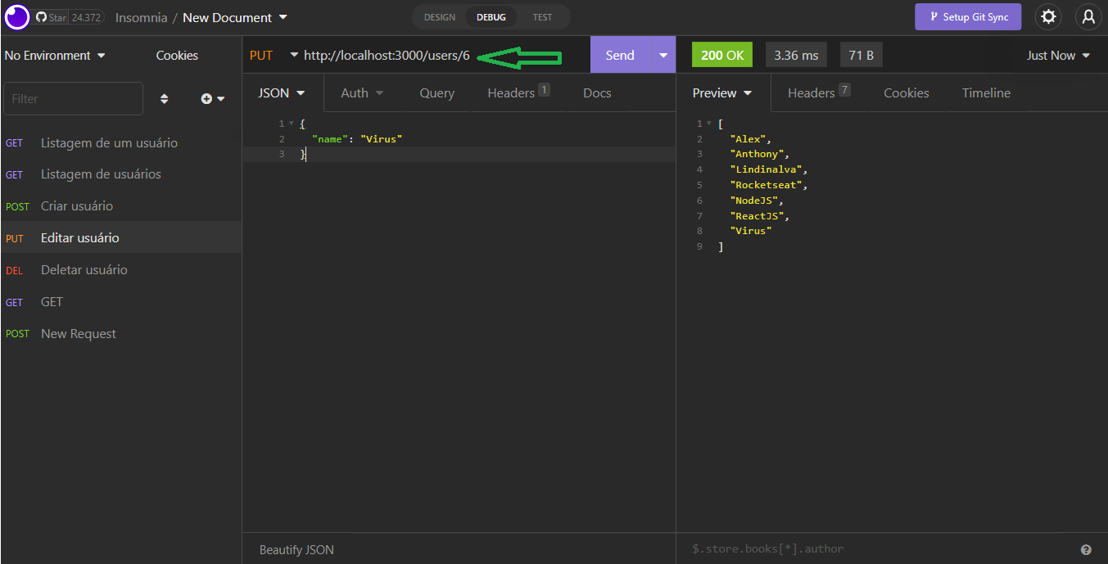Collapse the response array fold arrow
The height and width of the screenshot is (564, 1108).
(x=709, y=124)
